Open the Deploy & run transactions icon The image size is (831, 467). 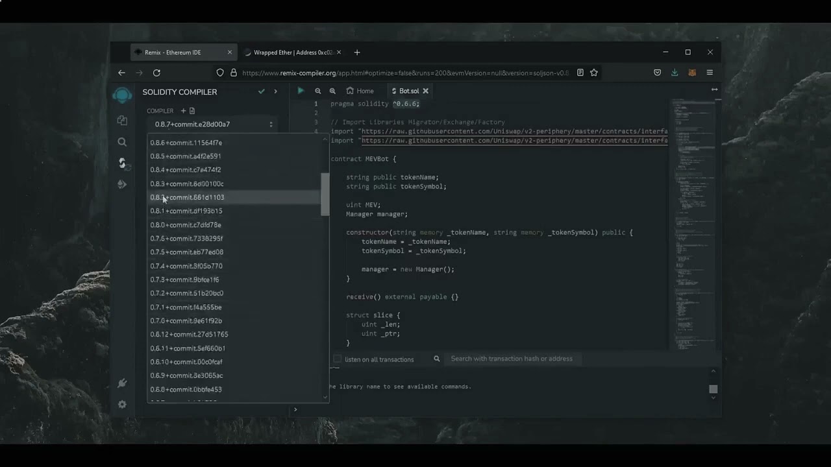[x=122, y=184]
